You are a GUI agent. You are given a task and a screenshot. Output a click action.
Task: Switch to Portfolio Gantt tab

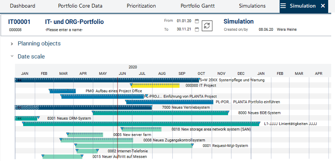pos(197,6)
